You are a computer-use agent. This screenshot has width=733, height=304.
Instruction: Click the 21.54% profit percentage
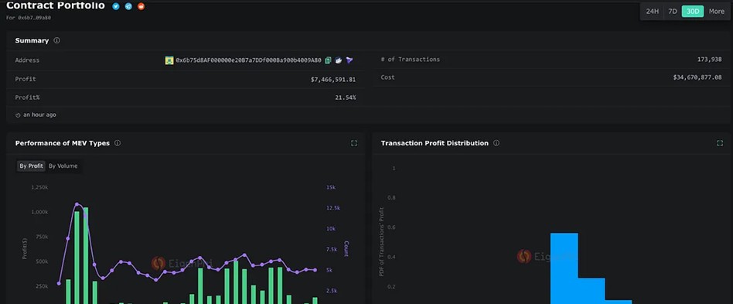click(346, 97)
